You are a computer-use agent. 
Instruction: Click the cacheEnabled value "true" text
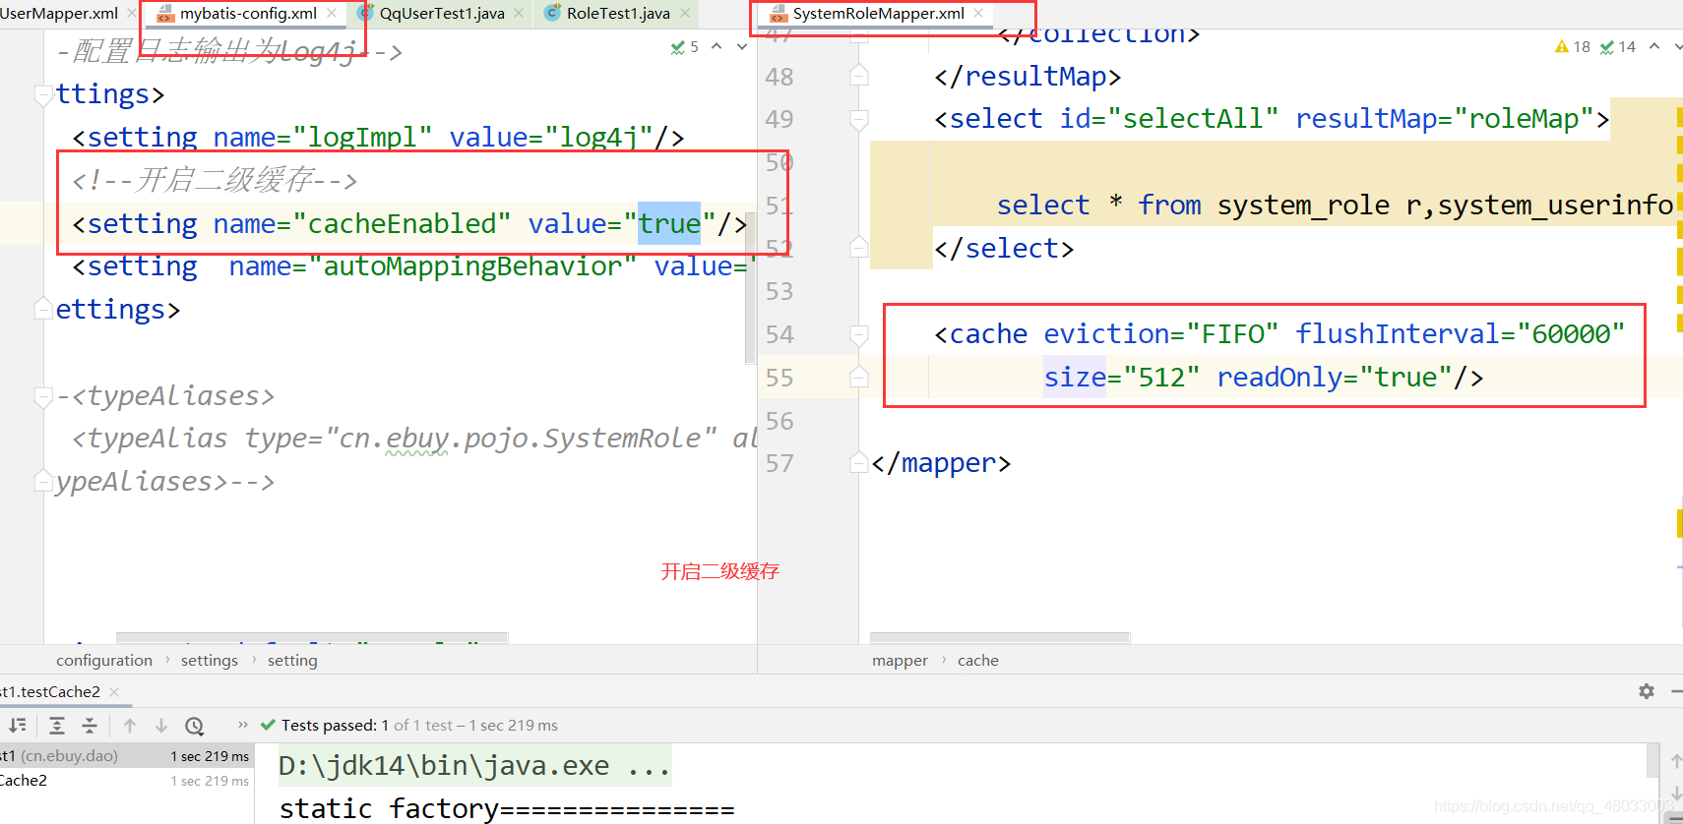coord(669,224)
